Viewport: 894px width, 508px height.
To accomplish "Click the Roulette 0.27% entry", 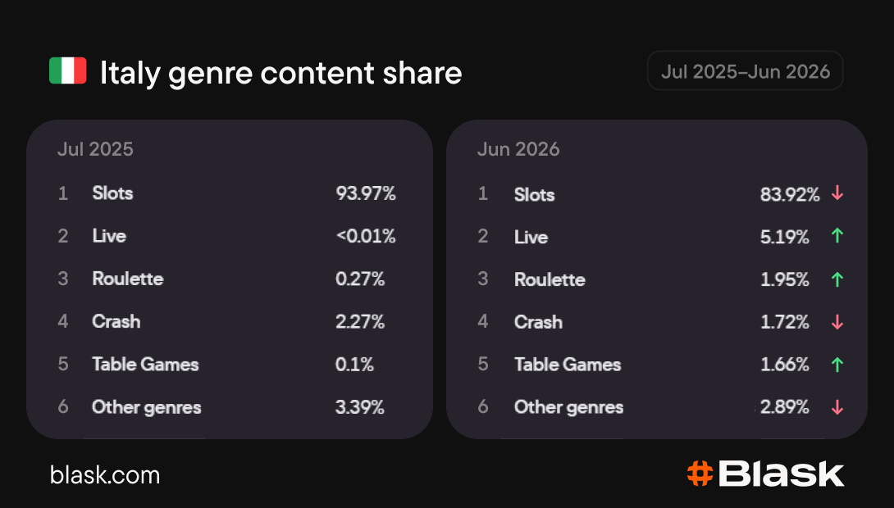I will [227, 279].
